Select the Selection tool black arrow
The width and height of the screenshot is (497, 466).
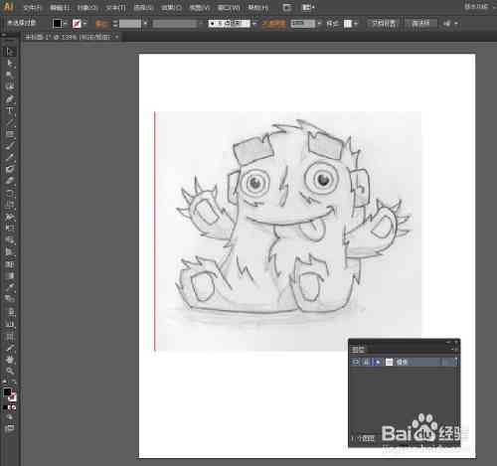pyautogui.click(x=10, y=52)
